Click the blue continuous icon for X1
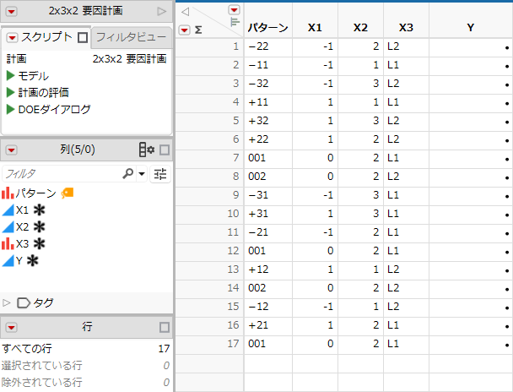Viewport: 513px width, 392px height. [x=8, y=210]
